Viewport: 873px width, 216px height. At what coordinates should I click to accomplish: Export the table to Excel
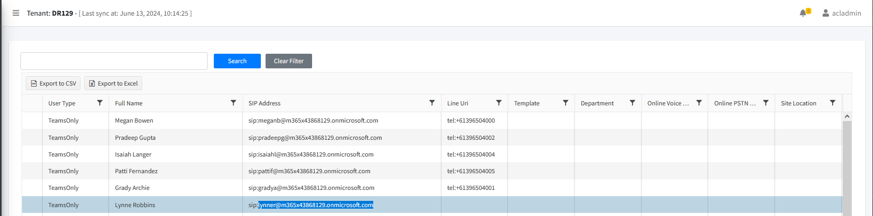[113, 83]
